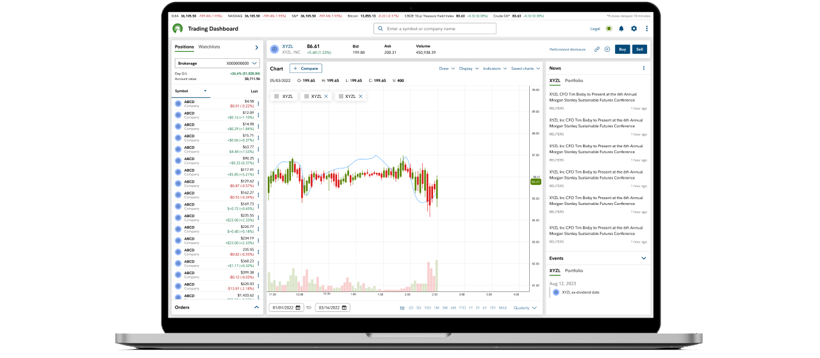
Task: Switch to the Watchlists tab
Action: point(209,47)
